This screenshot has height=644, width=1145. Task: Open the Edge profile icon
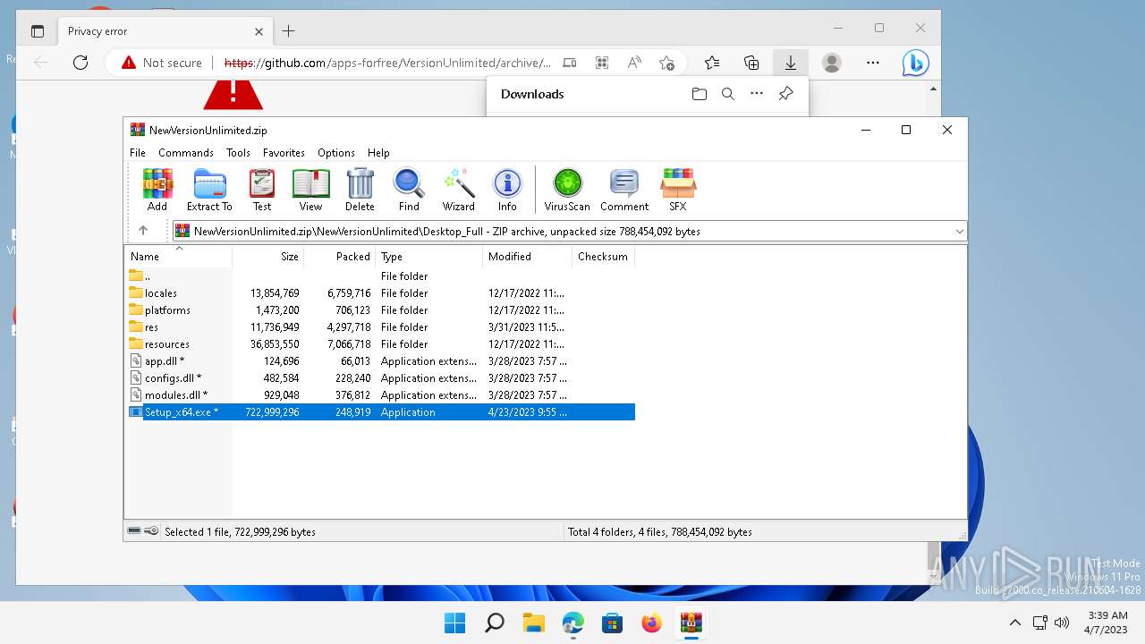(832, 63)
